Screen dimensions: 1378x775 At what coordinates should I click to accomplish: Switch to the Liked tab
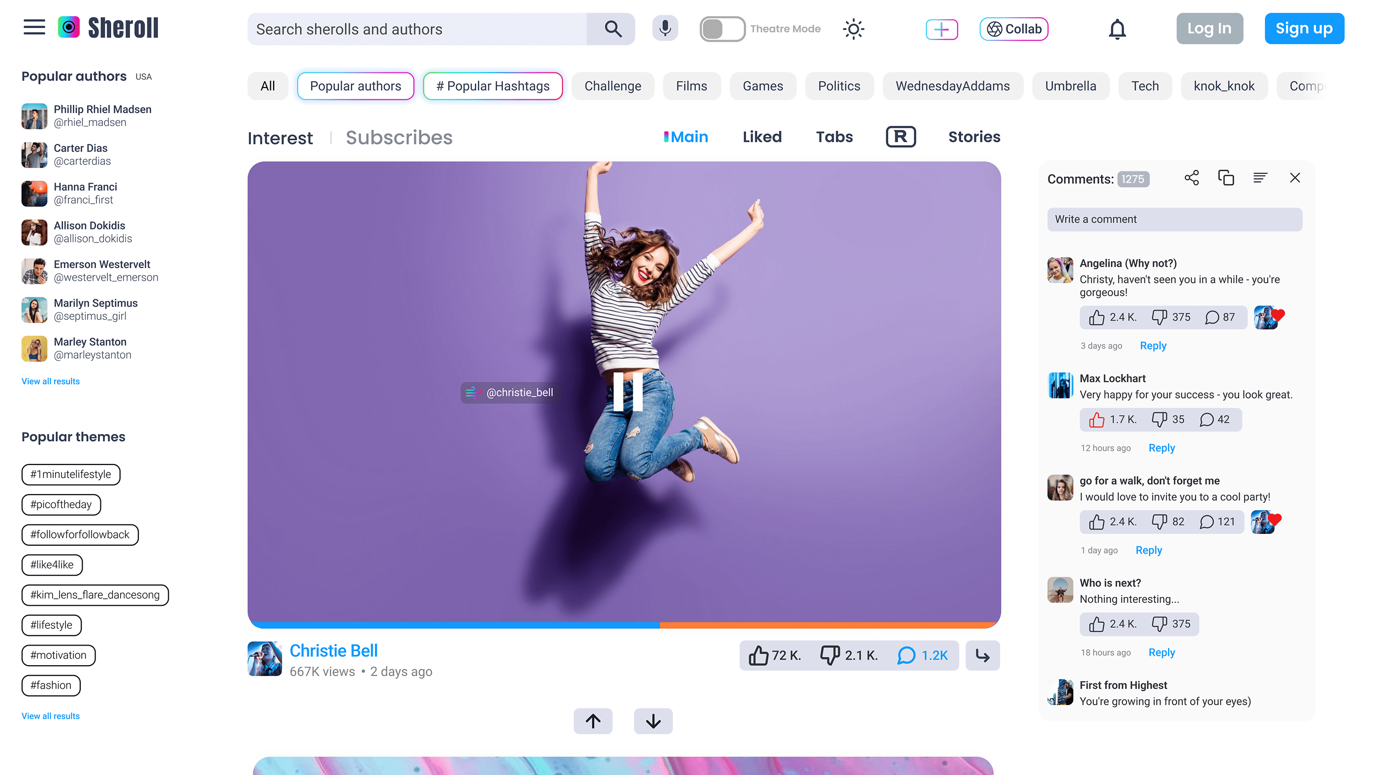762,137
